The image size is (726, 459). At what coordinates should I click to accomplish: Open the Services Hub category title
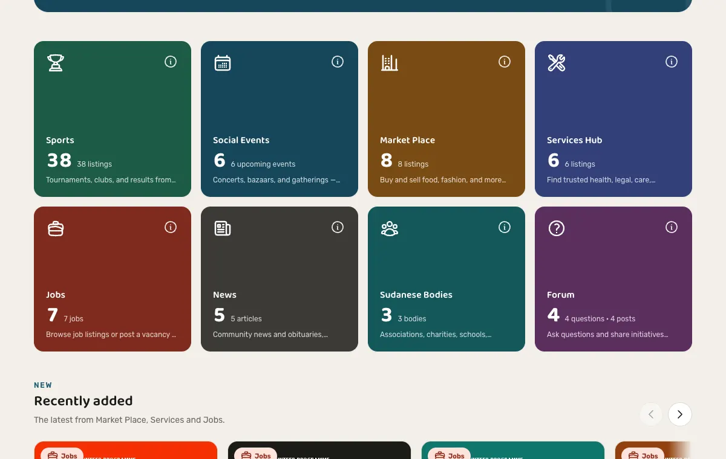[x=575, y=140]
